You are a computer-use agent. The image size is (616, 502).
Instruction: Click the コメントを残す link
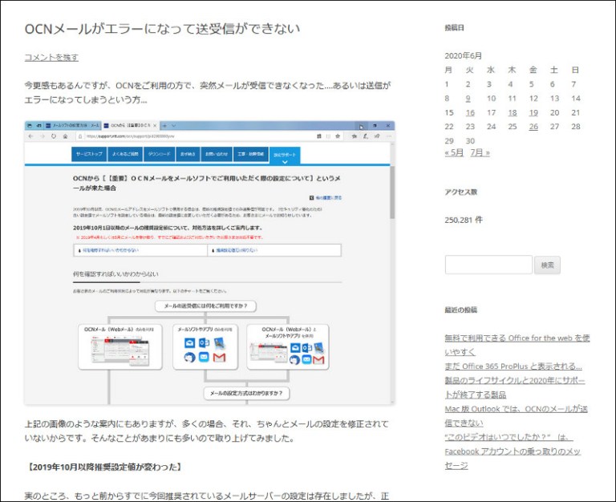(51, 58)
